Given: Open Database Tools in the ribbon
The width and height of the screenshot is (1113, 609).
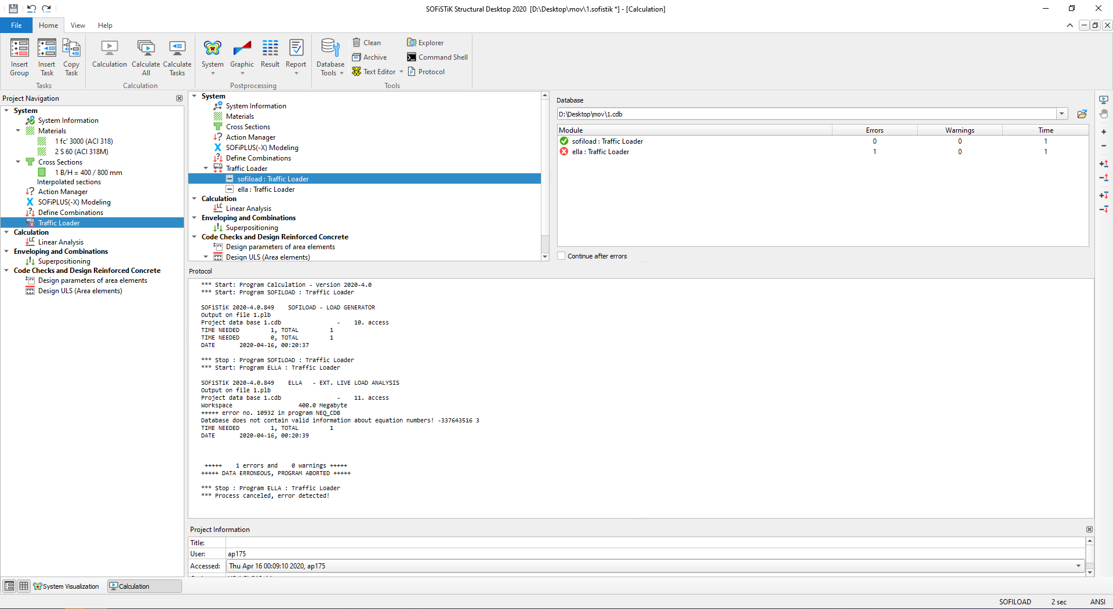Looking at the screenshot, I should 330,56.
